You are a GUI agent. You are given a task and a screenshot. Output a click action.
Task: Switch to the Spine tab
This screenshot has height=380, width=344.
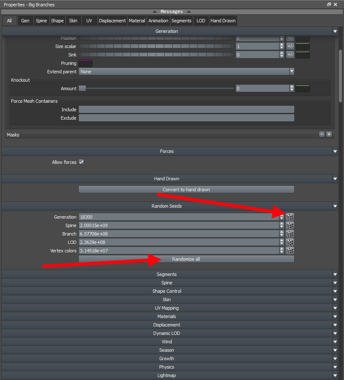pyautogui.click(x=41, y=21)
